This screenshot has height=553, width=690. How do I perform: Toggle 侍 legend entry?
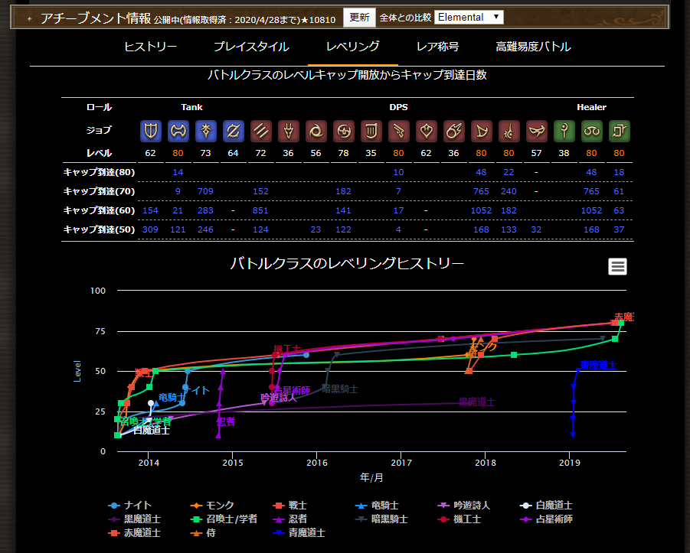[203, 533]
